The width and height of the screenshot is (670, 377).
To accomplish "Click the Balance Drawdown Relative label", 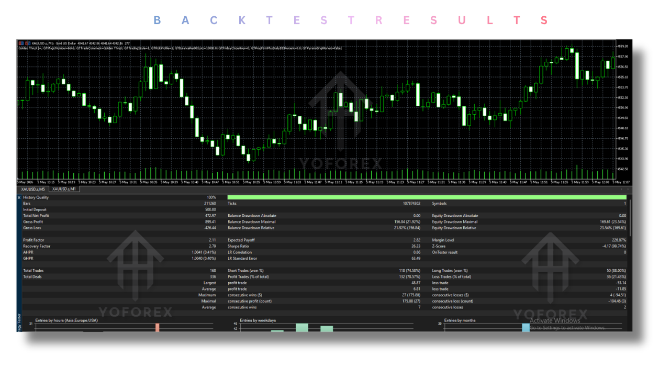I will pos(251,228).
